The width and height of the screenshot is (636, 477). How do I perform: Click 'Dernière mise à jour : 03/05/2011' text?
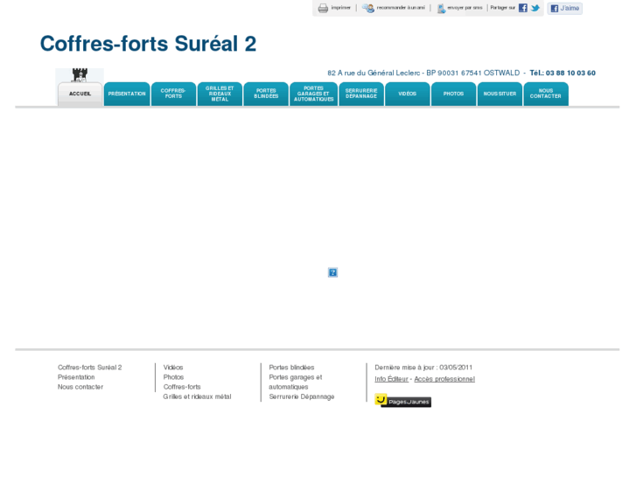[423, 368]
